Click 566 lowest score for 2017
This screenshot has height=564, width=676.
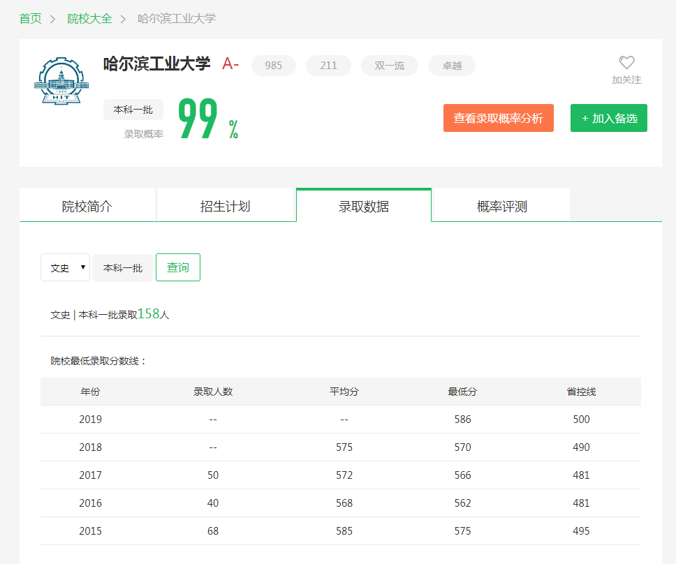click(462, 475)
